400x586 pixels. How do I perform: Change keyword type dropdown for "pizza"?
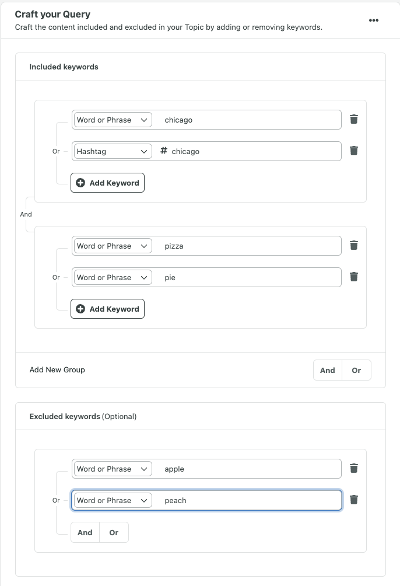112,246
